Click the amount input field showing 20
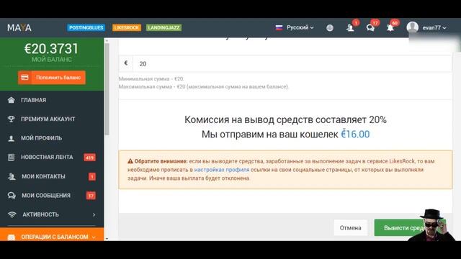Screen dimensions: 461x259 (292, 64)
